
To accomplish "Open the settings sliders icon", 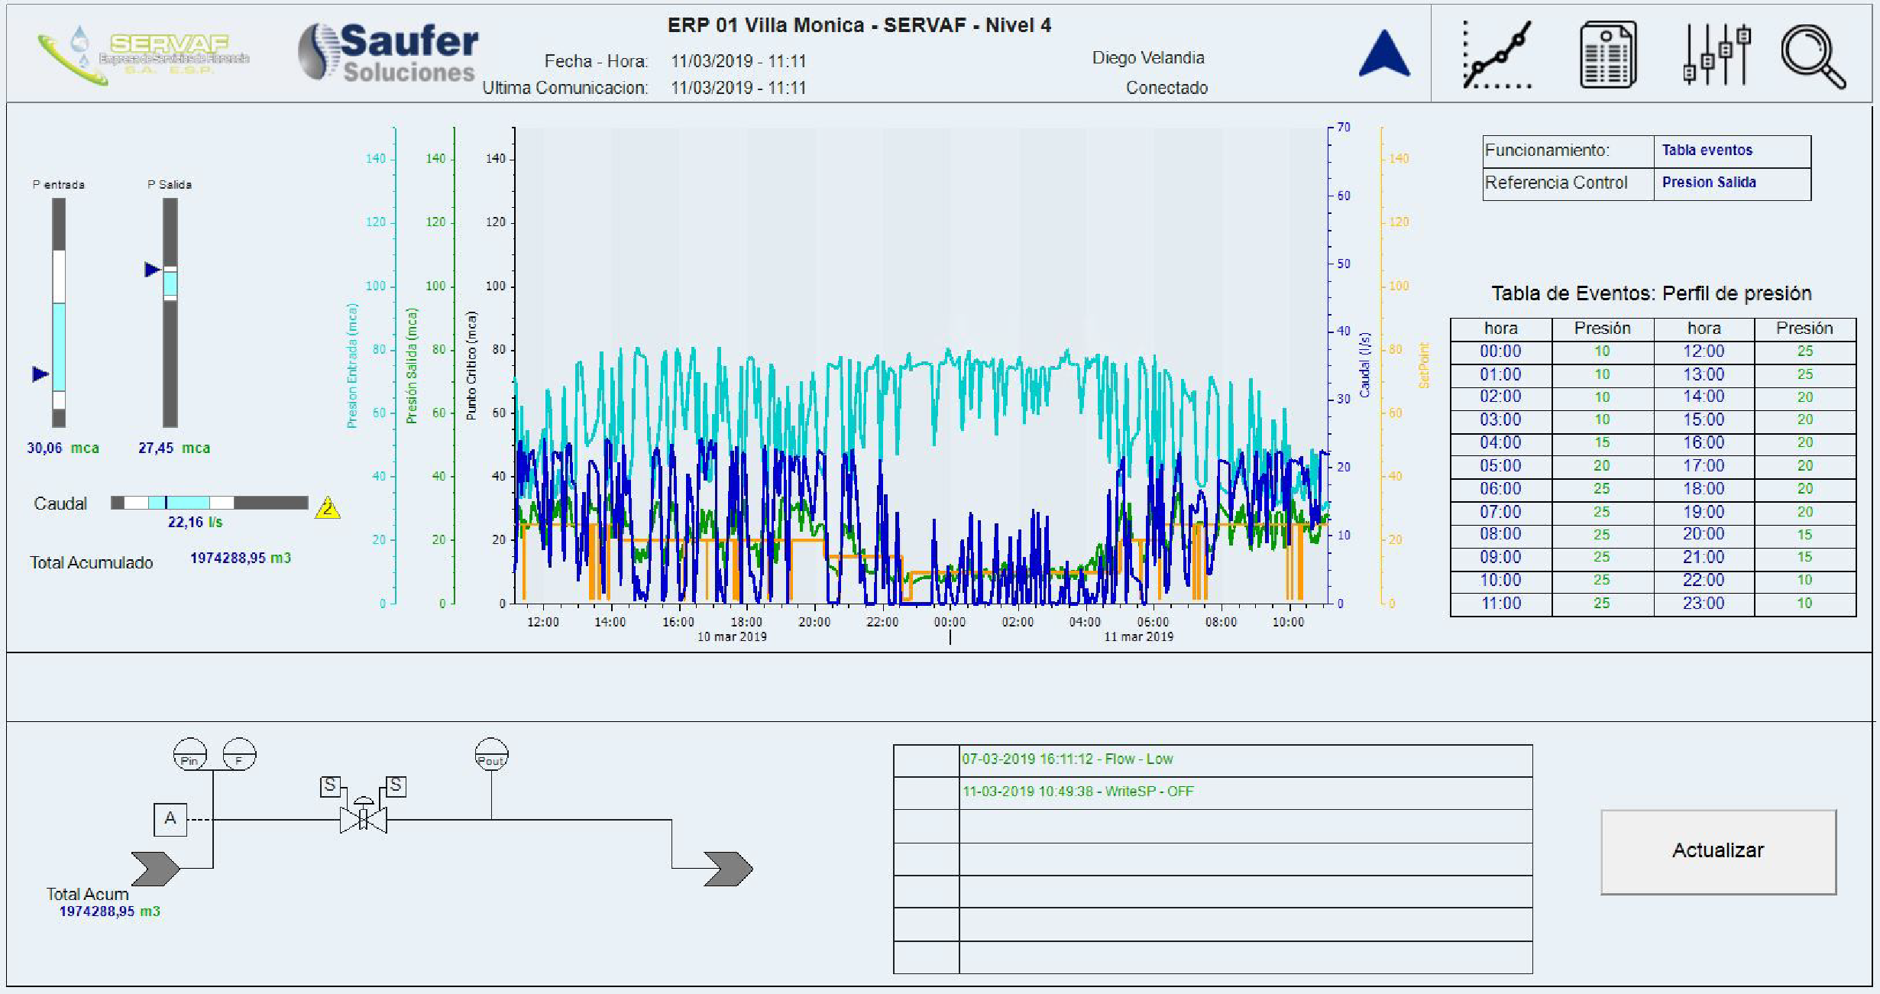I will click(x=1717, y=55).
